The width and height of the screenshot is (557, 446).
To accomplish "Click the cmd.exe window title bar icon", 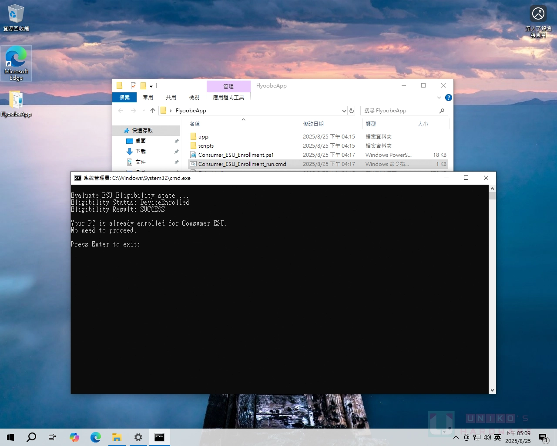I will [78, 178].
